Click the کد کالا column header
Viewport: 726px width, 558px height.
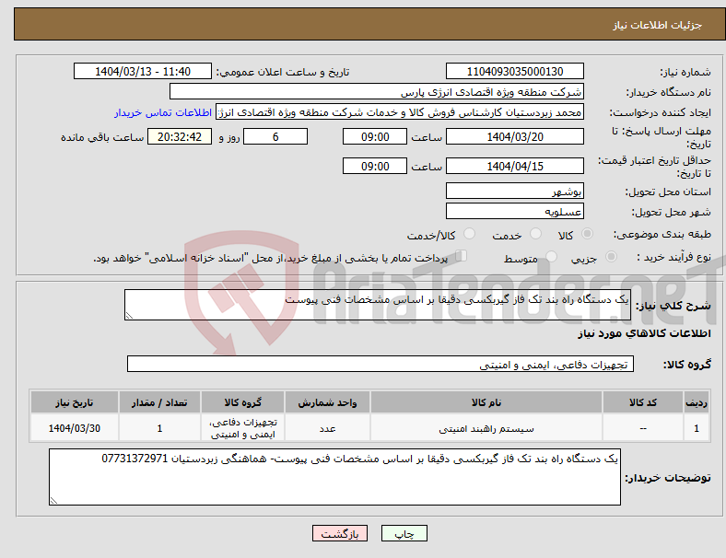643,402
